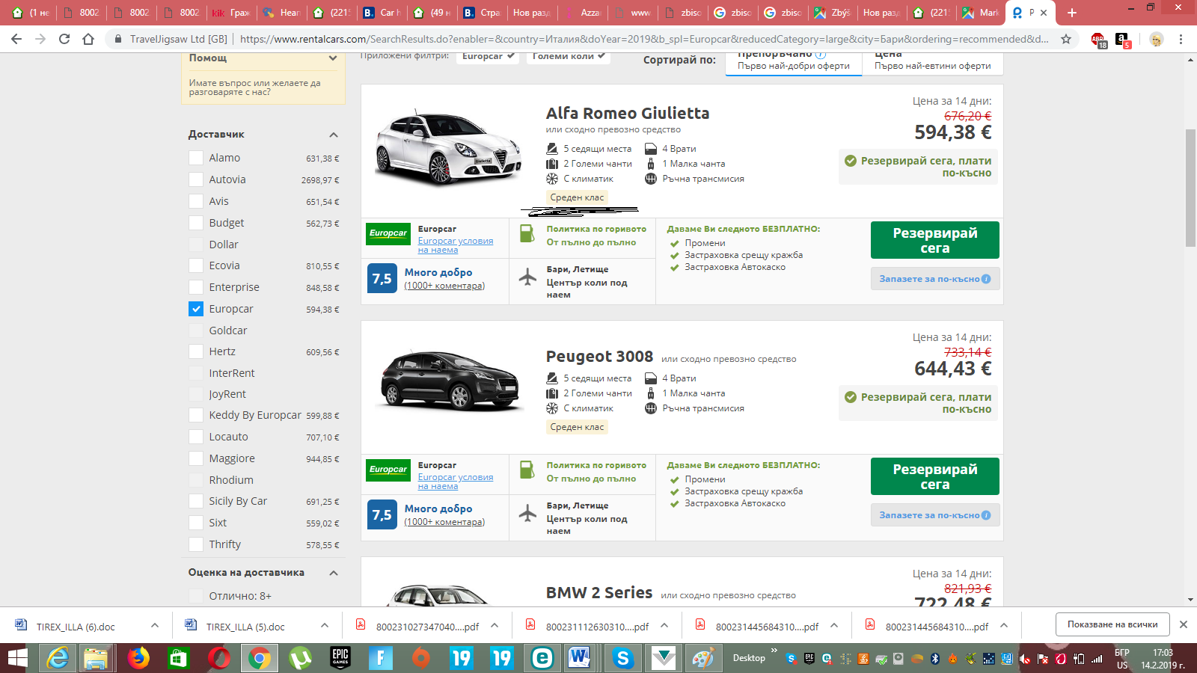Image resolution: width=1197 pixels, height=673 pixels.
Task: Enable the Sixt supplier filter
Action: 196,523
